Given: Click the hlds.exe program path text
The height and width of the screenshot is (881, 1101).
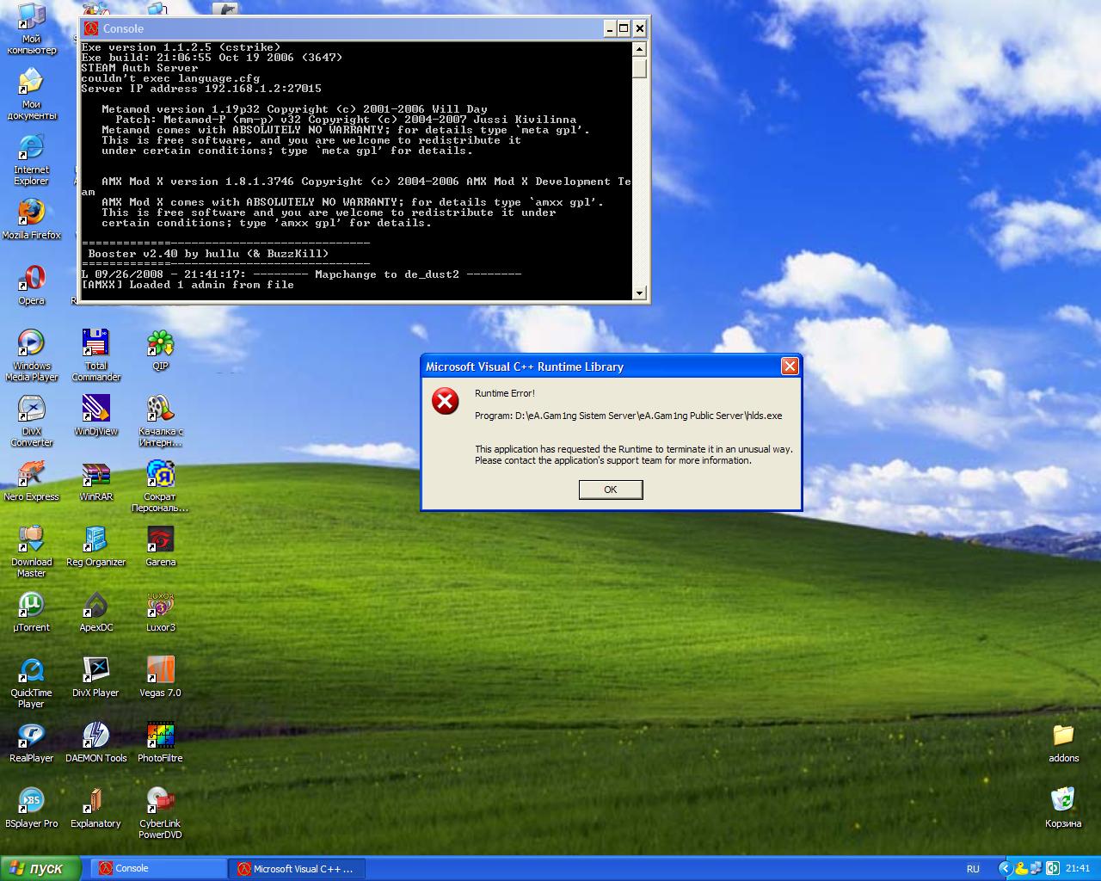Looking at the screenshot, I should pos(629,416).
